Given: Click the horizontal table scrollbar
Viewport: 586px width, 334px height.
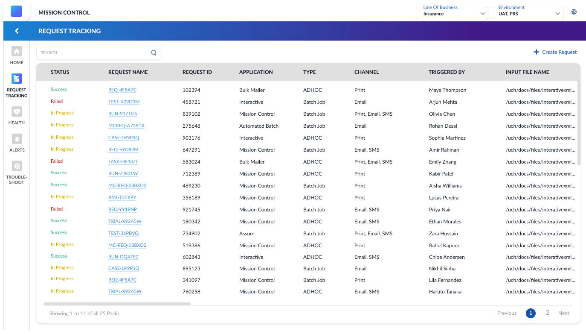Looking at the screenshot, I should tap(117, 304).
